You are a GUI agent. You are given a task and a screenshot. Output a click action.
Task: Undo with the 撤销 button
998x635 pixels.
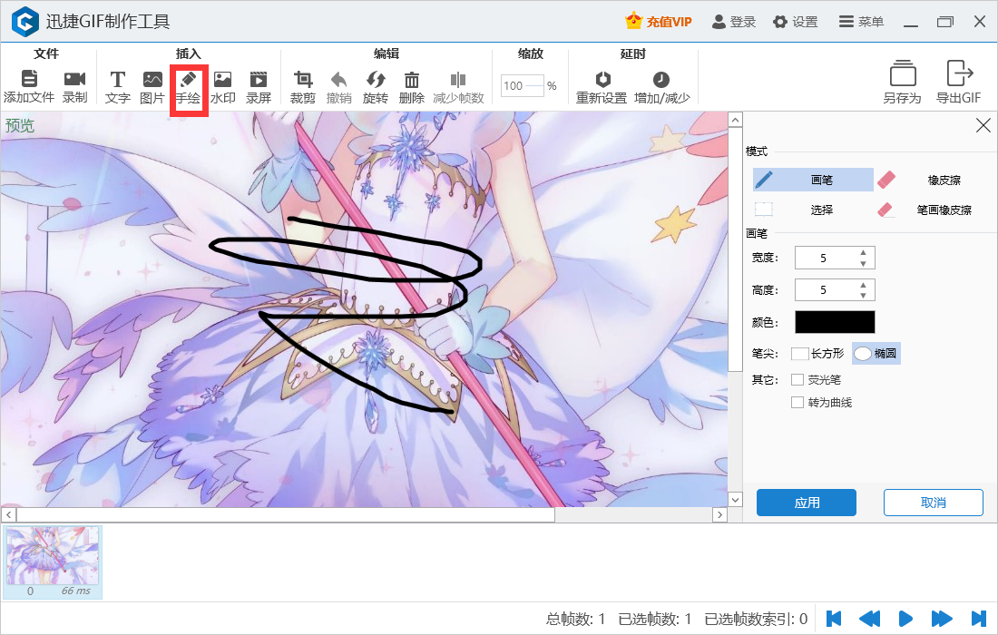339,87
